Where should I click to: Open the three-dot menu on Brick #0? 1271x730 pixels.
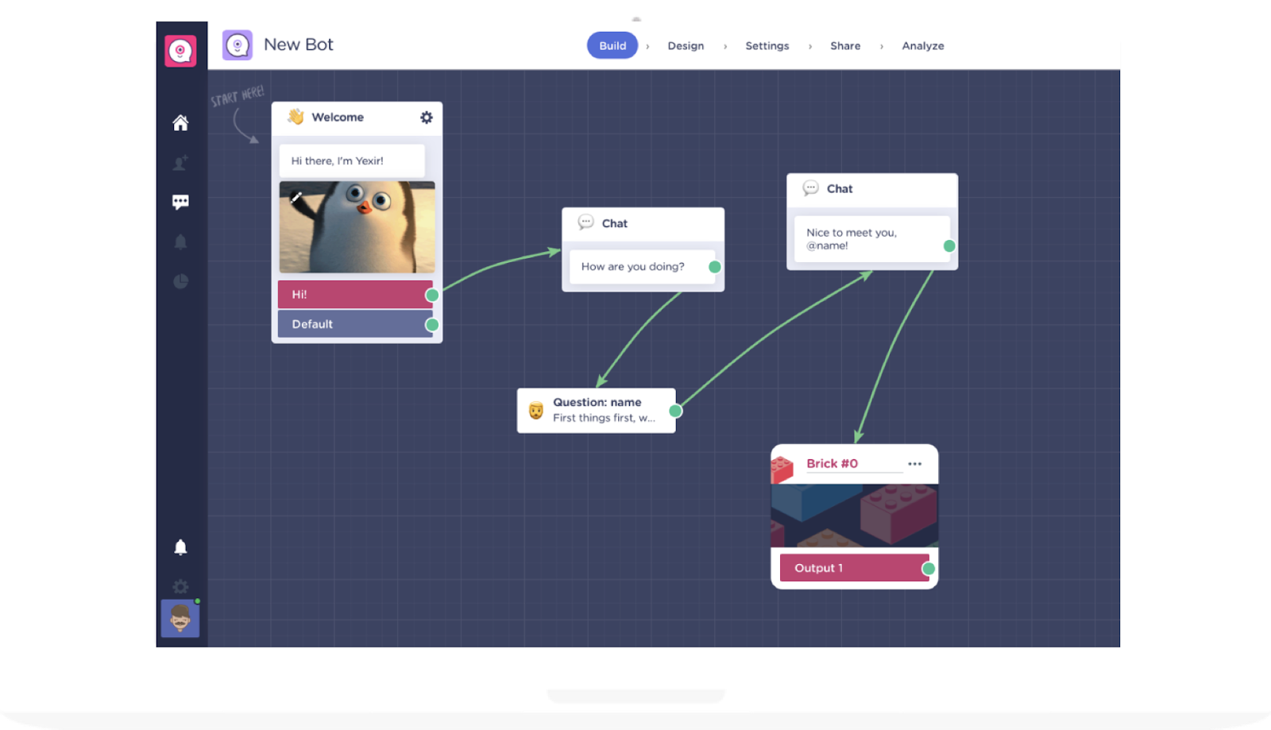click(915, 463)
